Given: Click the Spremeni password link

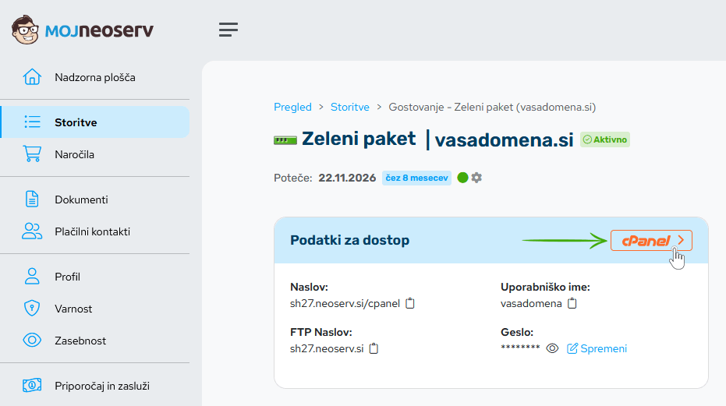Looking at the screenshot, I should point(597,348).
